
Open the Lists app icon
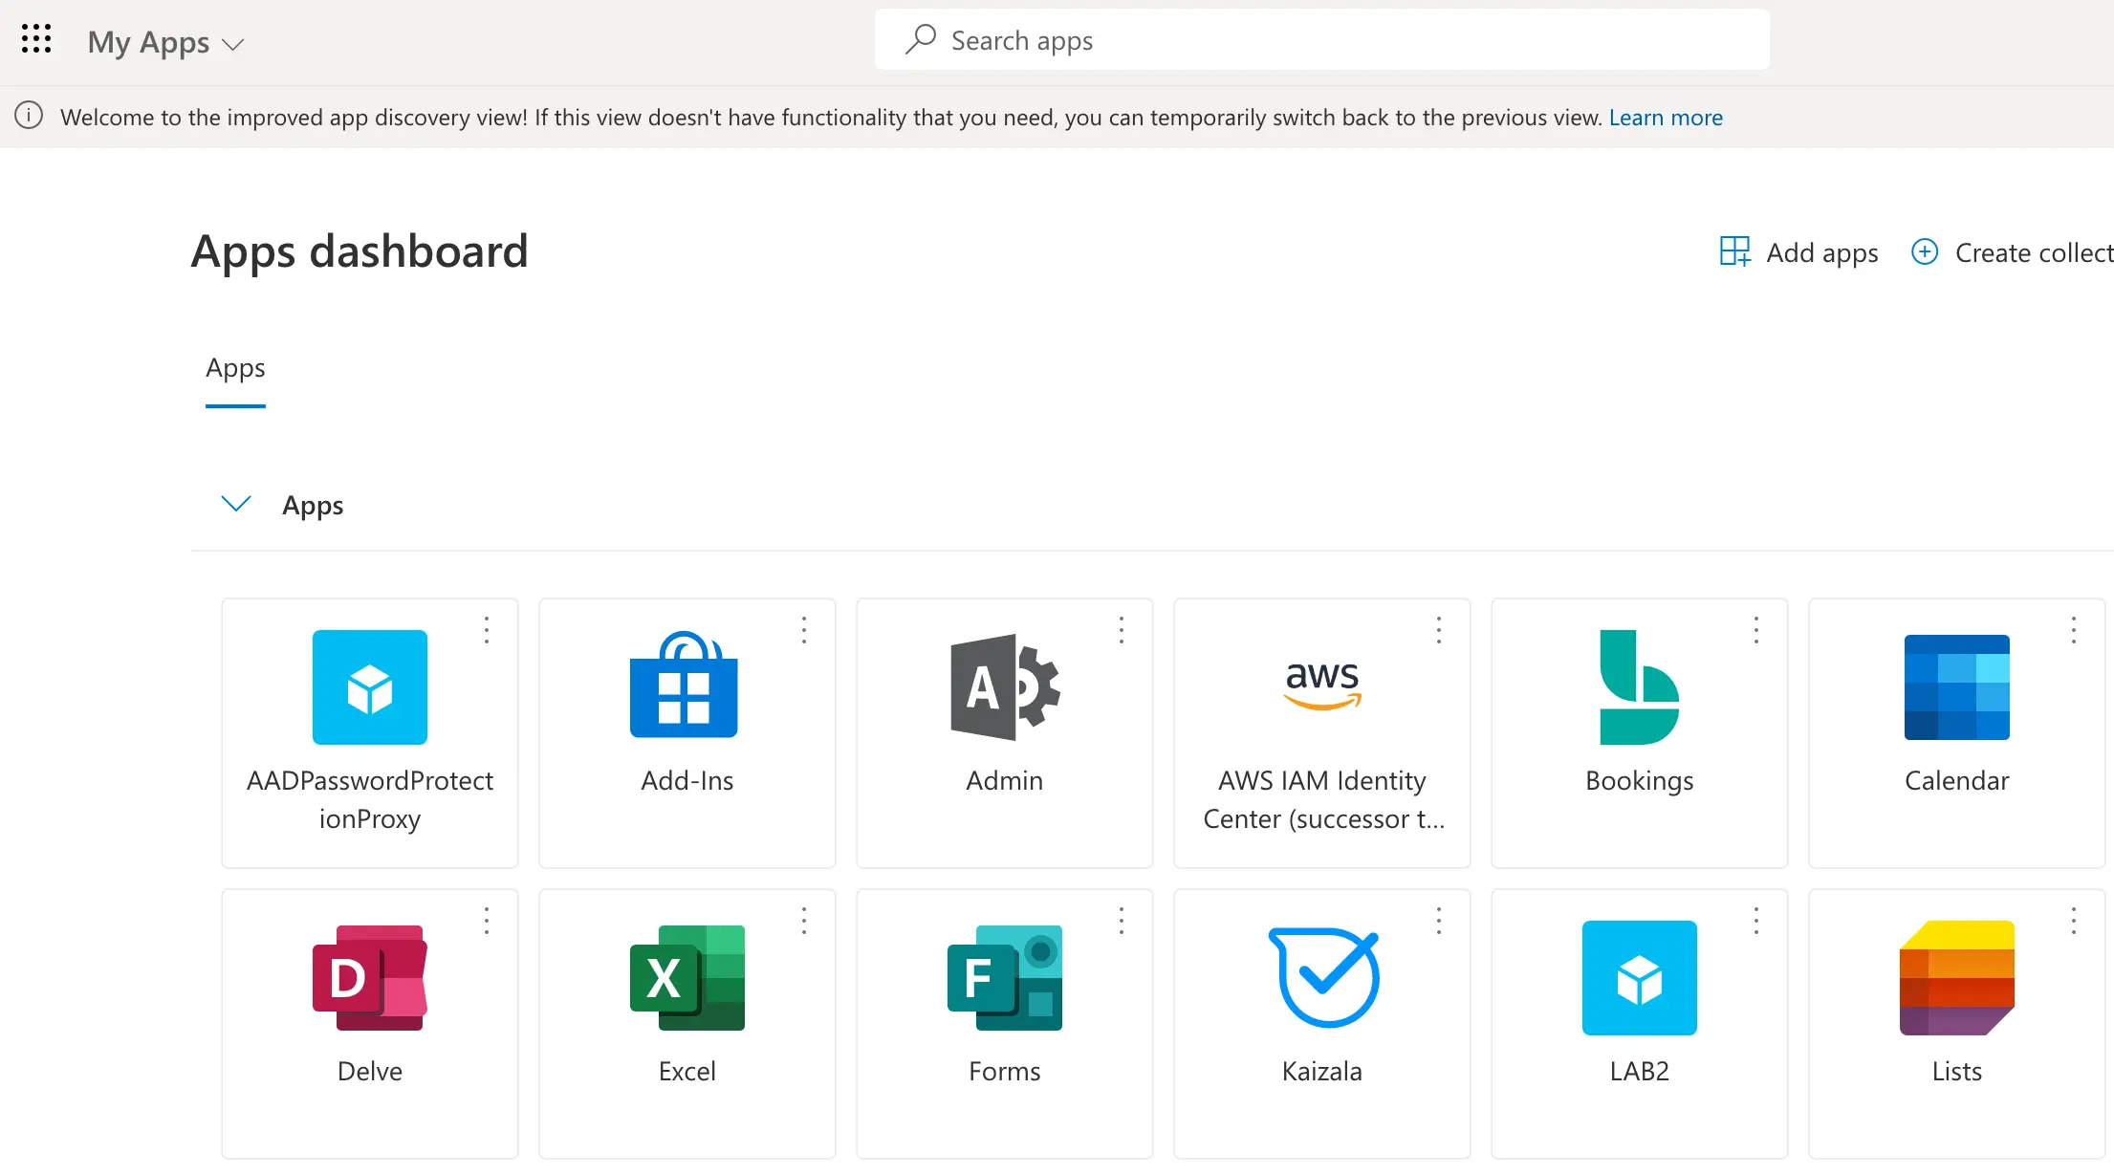pyautogui.click(x=1956, y=978)
